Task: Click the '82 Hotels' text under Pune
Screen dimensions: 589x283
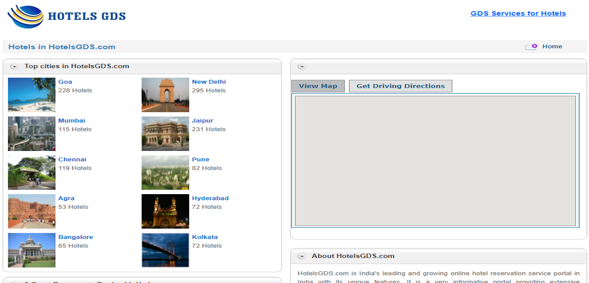Action: coord(207,168)
